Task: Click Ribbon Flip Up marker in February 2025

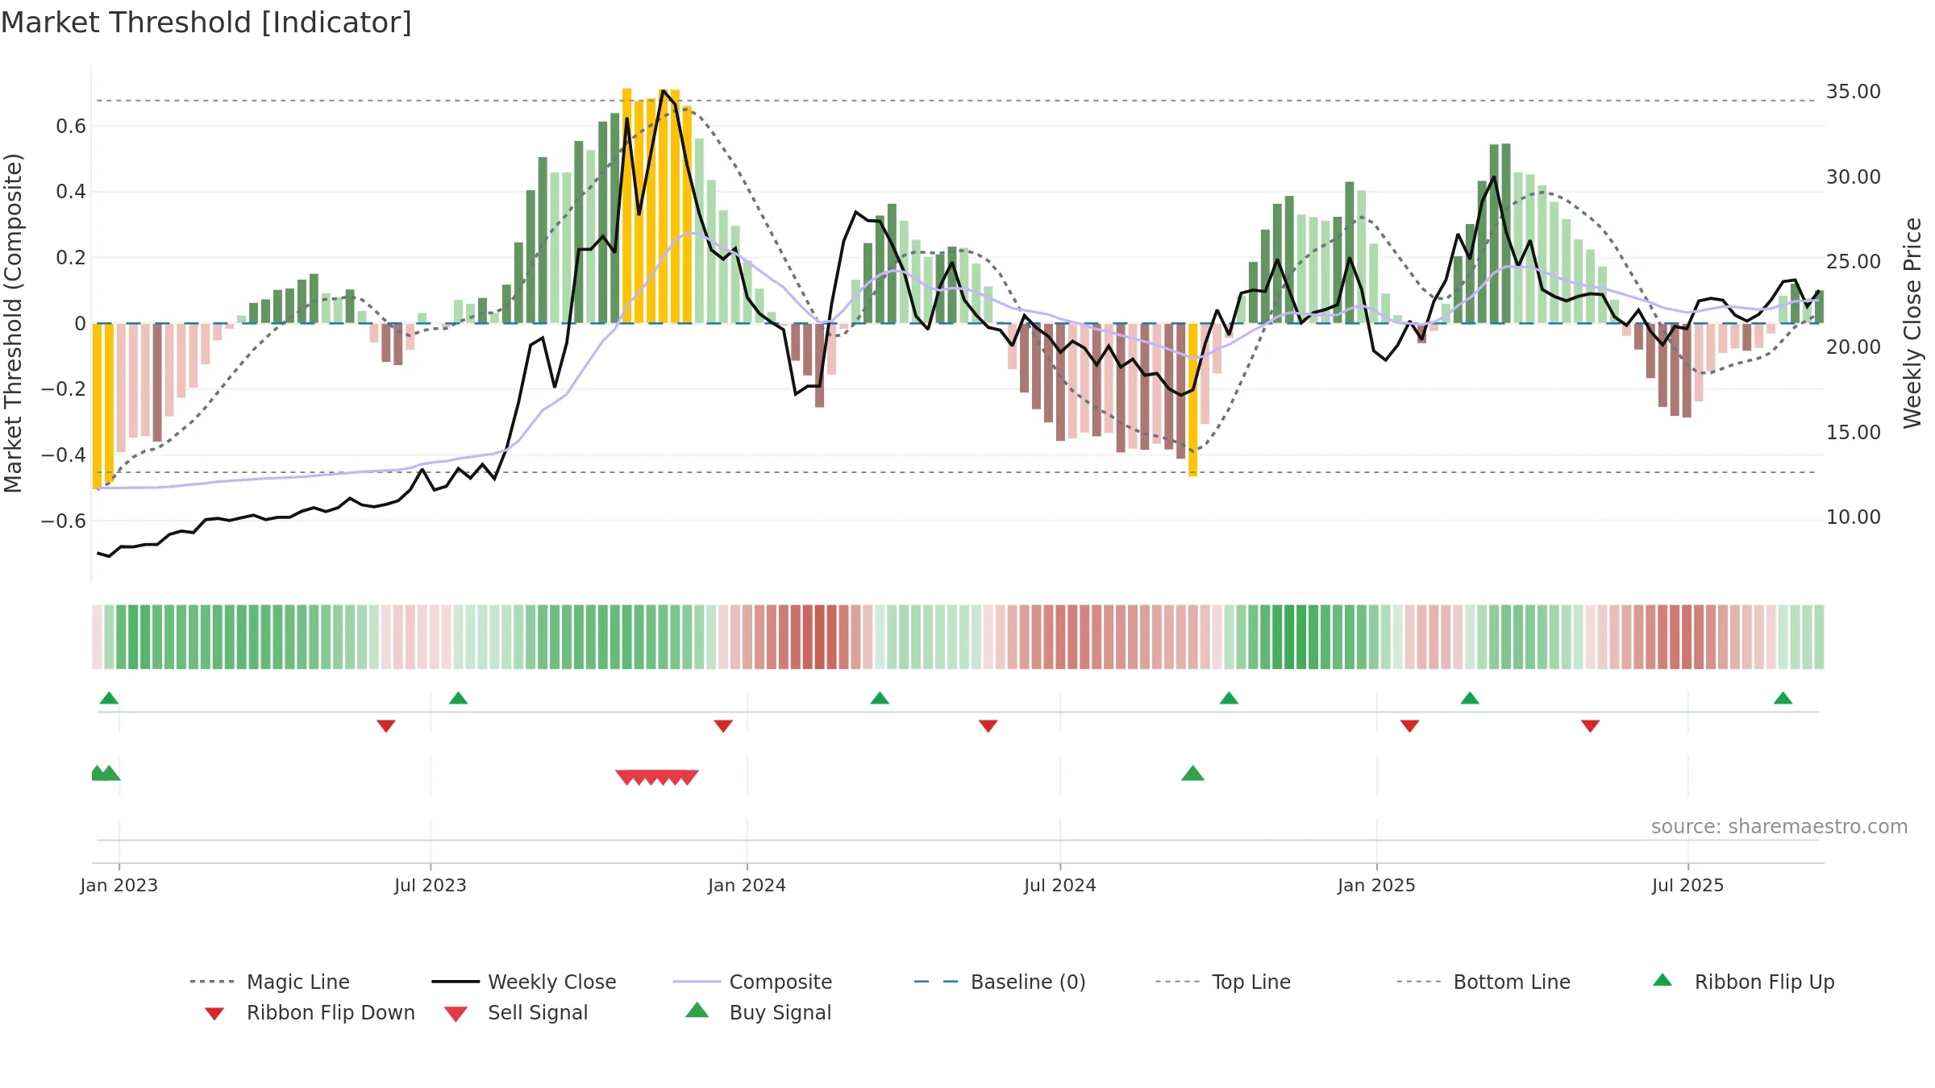Action: (x=1470, y=698)
